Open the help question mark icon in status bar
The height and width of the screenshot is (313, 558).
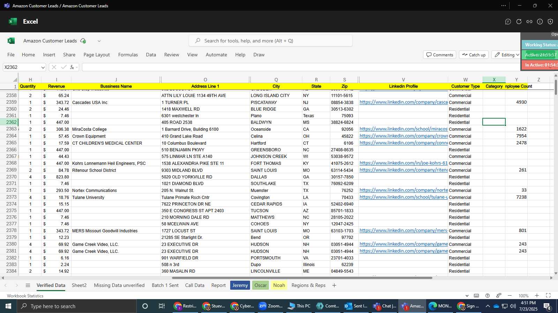[x=488, y=296]
